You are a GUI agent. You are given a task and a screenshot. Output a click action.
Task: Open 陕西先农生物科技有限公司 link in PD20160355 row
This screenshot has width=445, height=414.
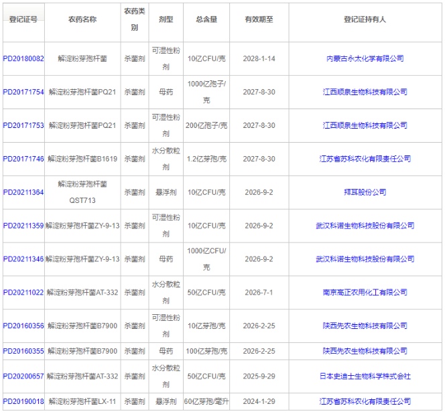tap(365, 352)
